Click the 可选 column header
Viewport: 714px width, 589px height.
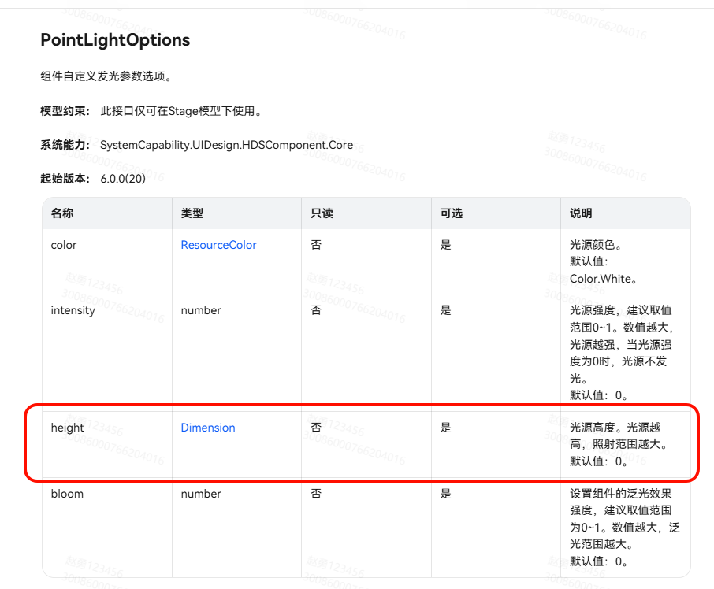pyautogui.click(x=452, y=213)
